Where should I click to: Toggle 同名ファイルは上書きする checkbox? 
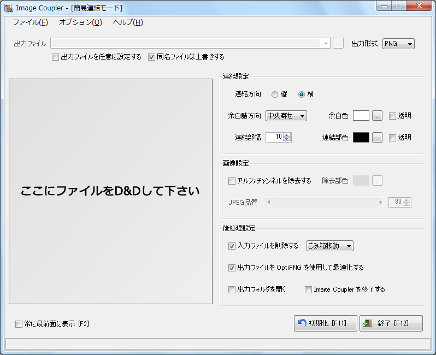click(152, 57)
